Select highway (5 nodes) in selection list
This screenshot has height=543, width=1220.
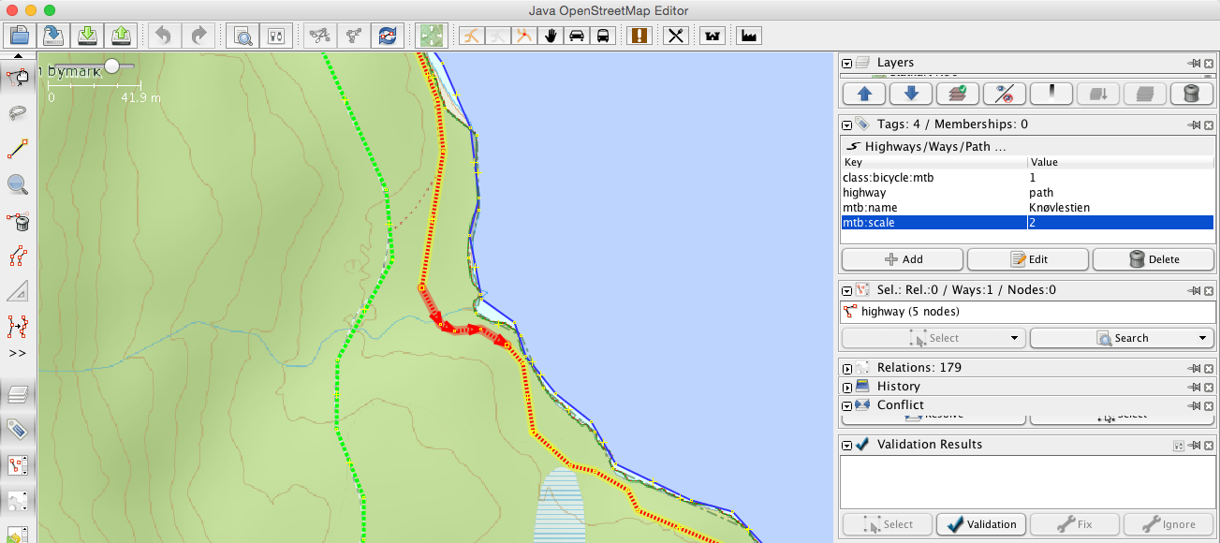[x=1027, y=312]
